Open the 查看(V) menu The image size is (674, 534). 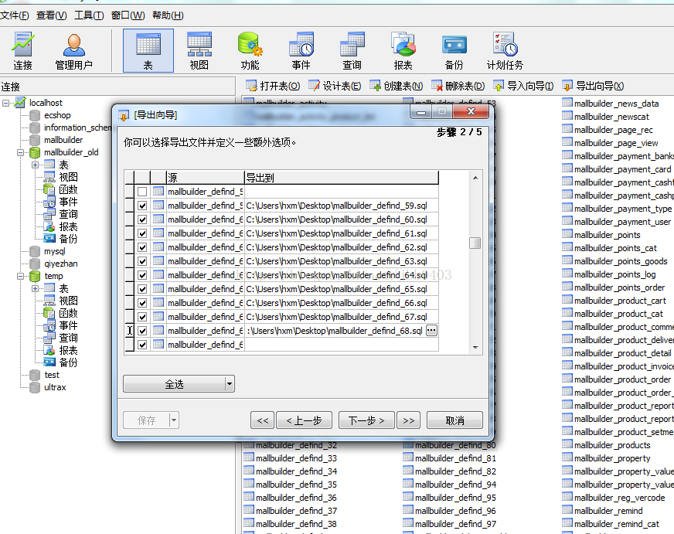[x=52, y=15]
